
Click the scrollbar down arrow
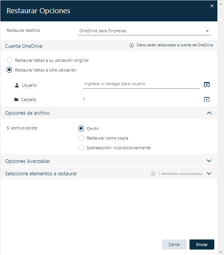[221, 252]
